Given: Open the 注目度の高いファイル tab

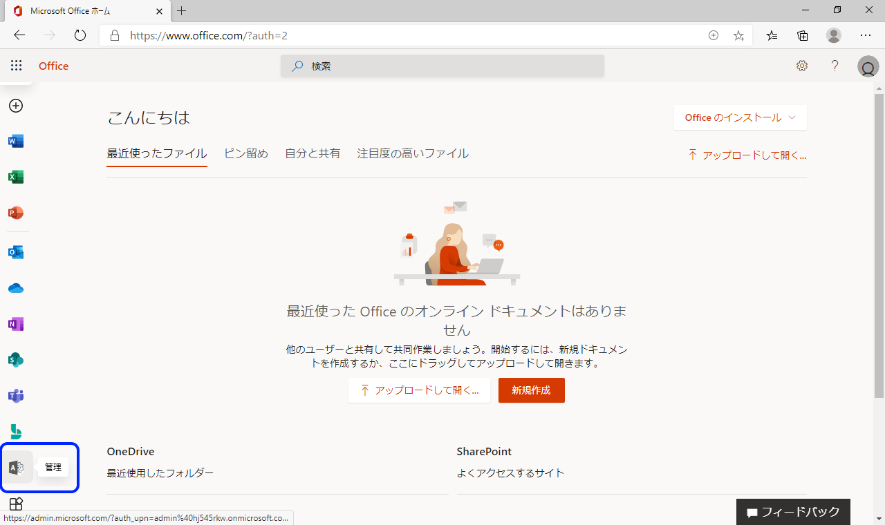Looking at the screenshot, I should (x=413, y=153).
